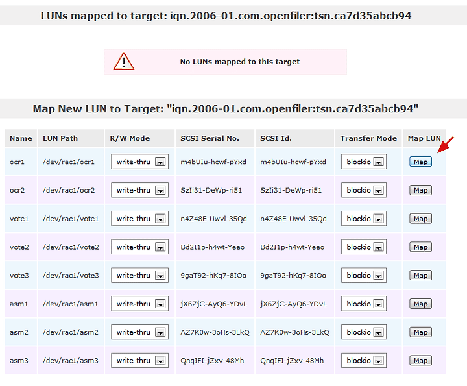Map the vote2 LUN
Viewport: 467px width, 386px height.
coord(420,247)
